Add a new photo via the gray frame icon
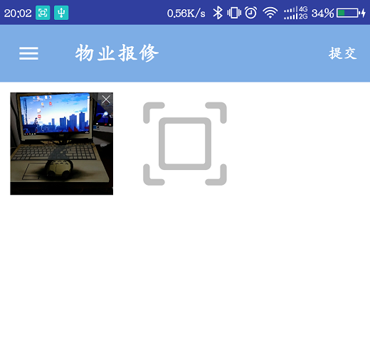Screen dimensions: 370x337 tap(185, 144)
